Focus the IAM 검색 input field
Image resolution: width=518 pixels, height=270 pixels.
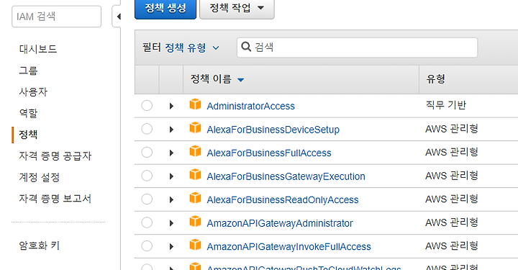pos(57,16)
